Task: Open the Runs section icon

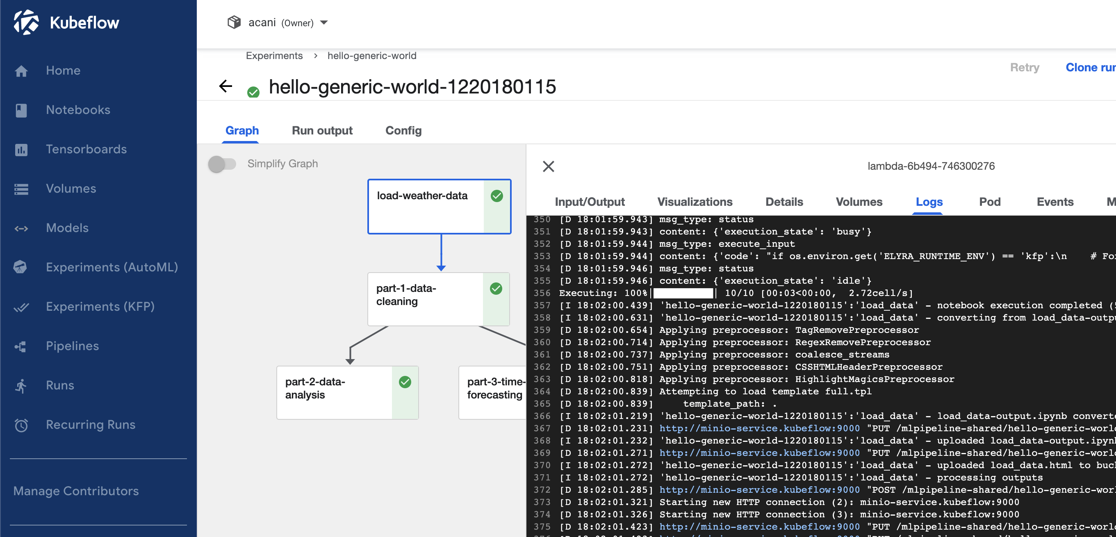Action: [21, 385]
